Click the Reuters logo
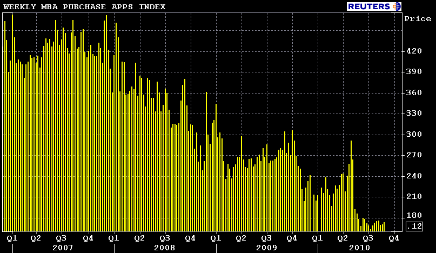 click(x=370, y=6)
